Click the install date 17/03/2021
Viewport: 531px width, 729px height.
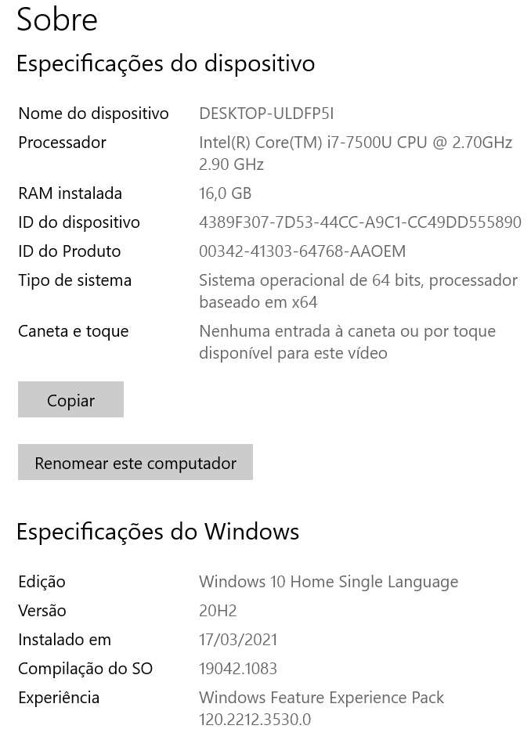[x=238, y=640]
